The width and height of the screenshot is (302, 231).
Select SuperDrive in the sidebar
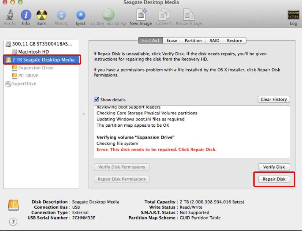pyautogui.click(x=24, y=84)
